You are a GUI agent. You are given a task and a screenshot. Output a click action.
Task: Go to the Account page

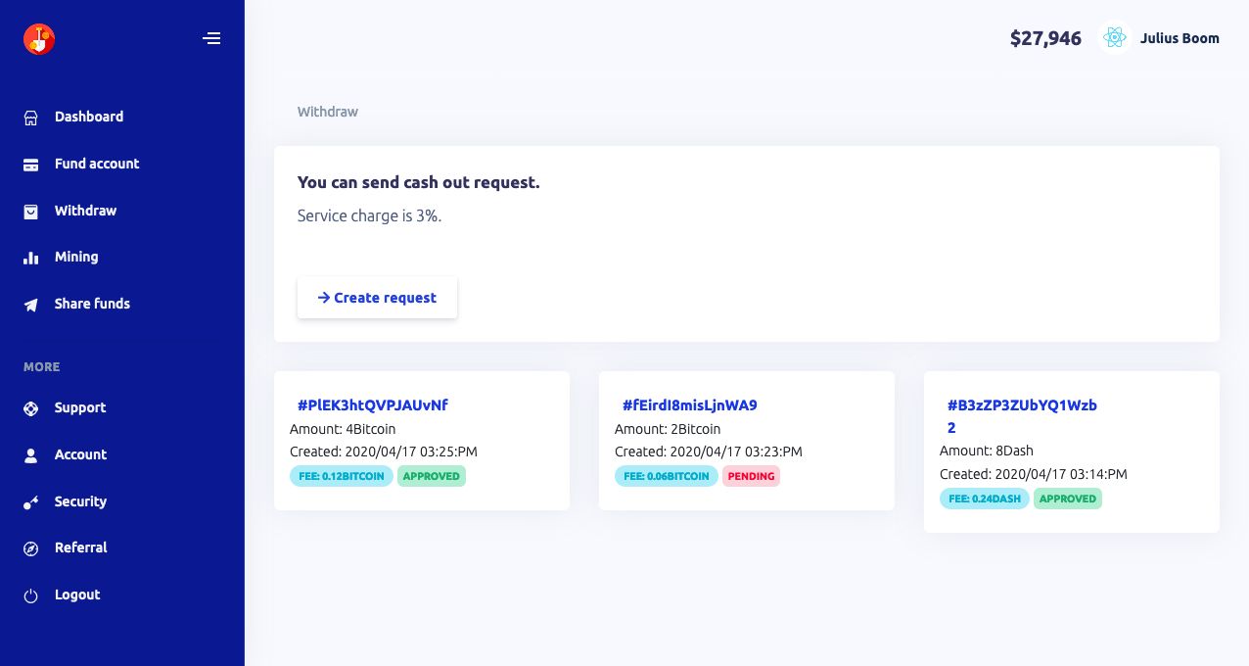click(x=80, y=454)
